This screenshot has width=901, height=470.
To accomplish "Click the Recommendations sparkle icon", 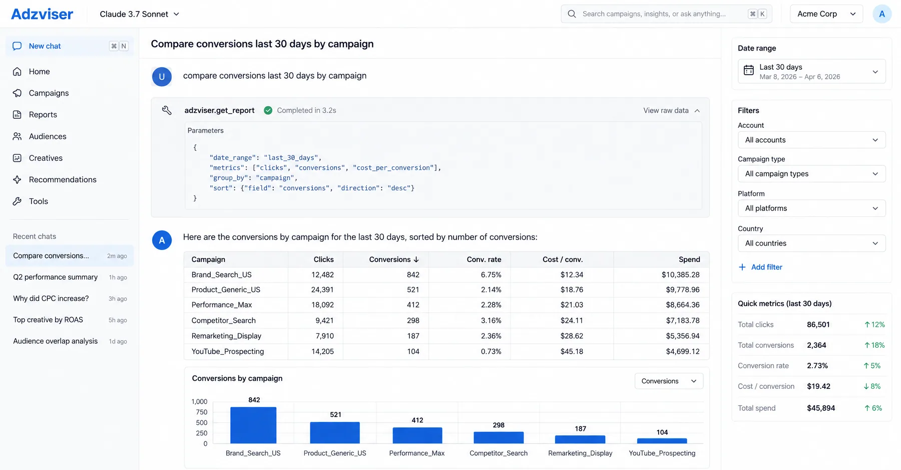I will coord(17,179).
